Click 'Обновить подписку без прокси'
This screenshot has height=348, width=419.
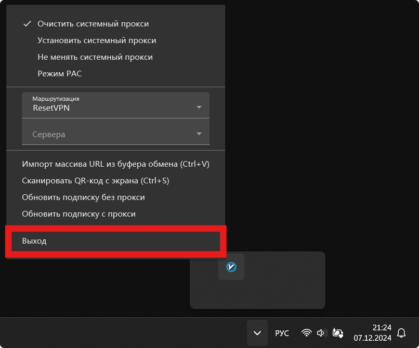83,197
